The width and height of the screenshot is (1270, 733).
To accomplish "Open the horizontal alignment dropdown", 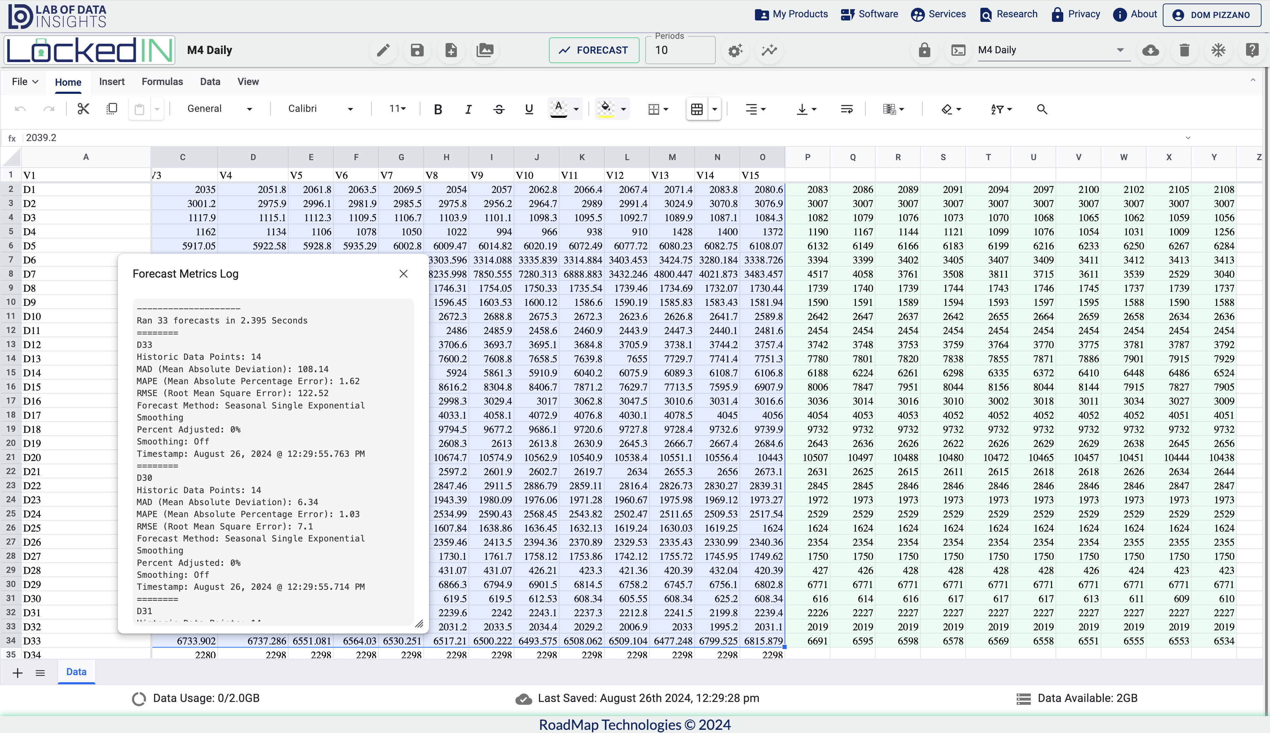I will point(756,109).
